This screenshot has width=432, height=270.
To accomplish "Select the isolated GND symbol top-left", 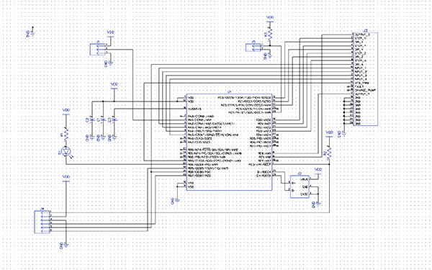I will tap(32, 33).
